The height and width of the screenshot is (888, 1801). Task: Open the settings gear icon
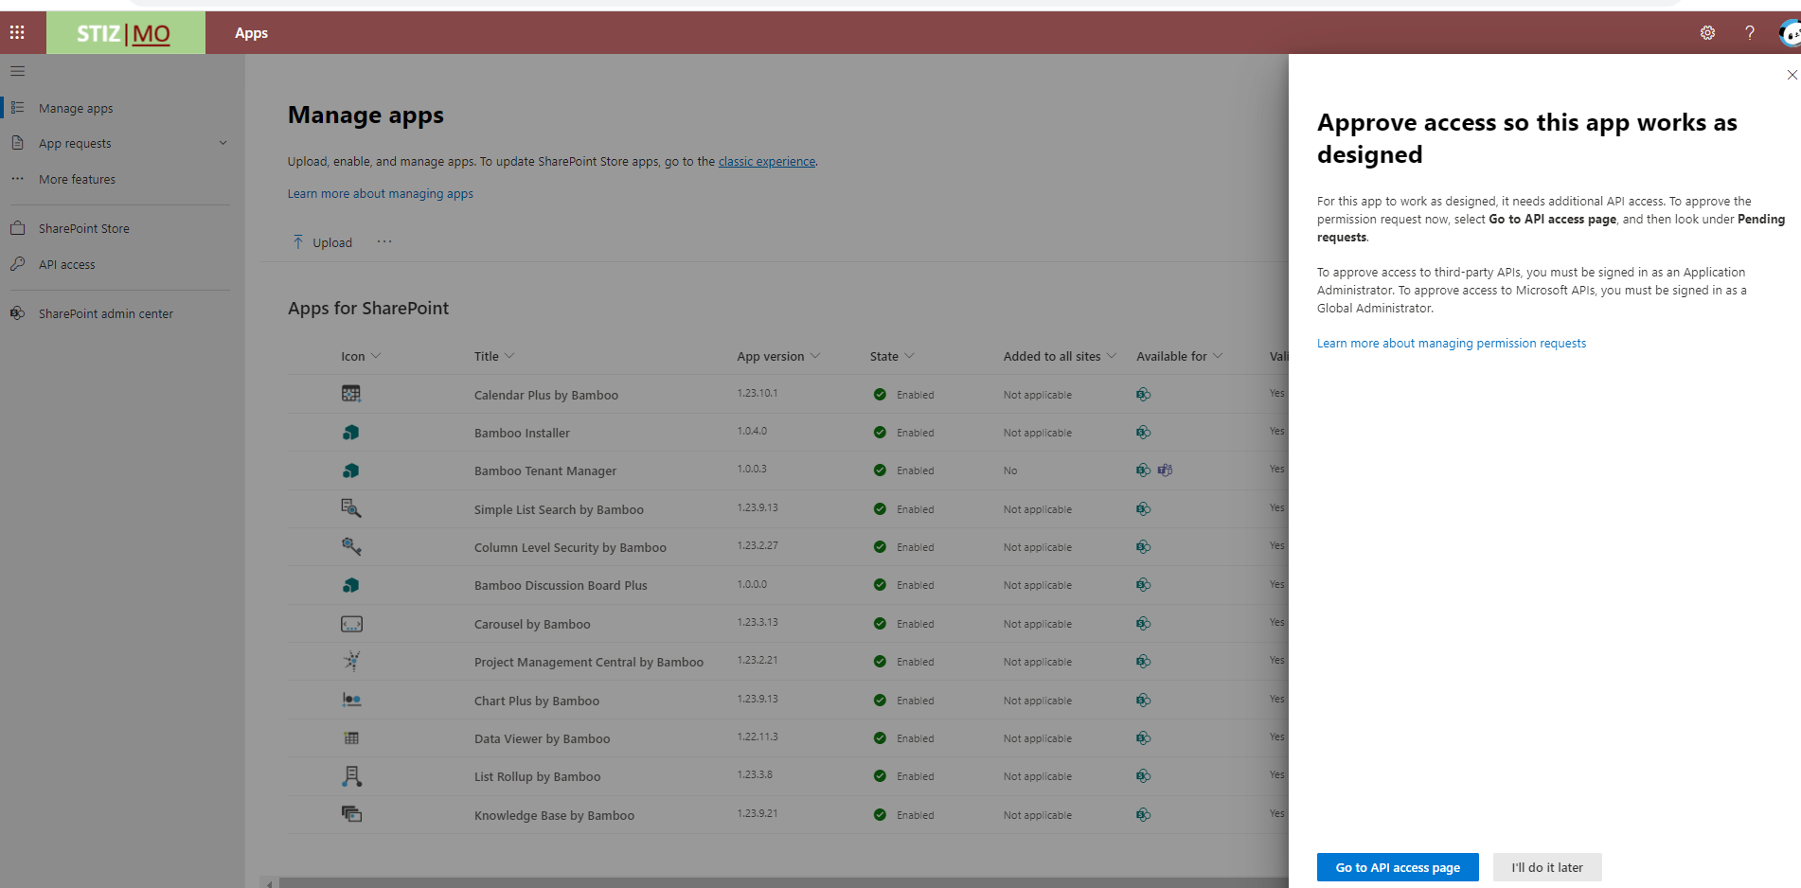coord(1707,33)
